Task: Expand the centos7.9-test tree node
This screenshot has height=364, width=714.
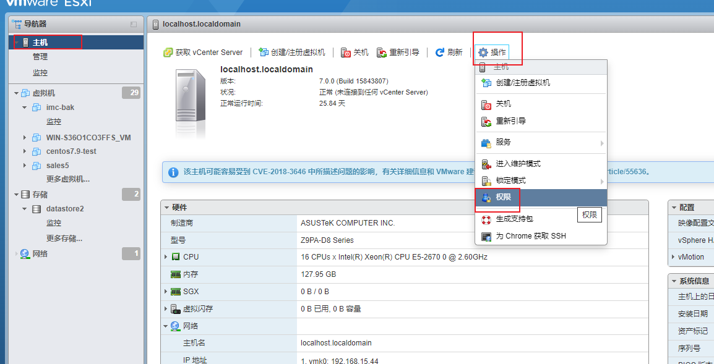Action: tap(25, 151)
